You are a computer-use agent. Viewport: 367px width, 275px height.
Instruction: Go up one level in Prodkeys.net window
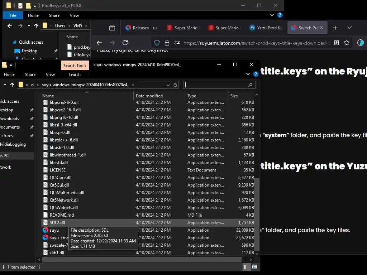36,26
